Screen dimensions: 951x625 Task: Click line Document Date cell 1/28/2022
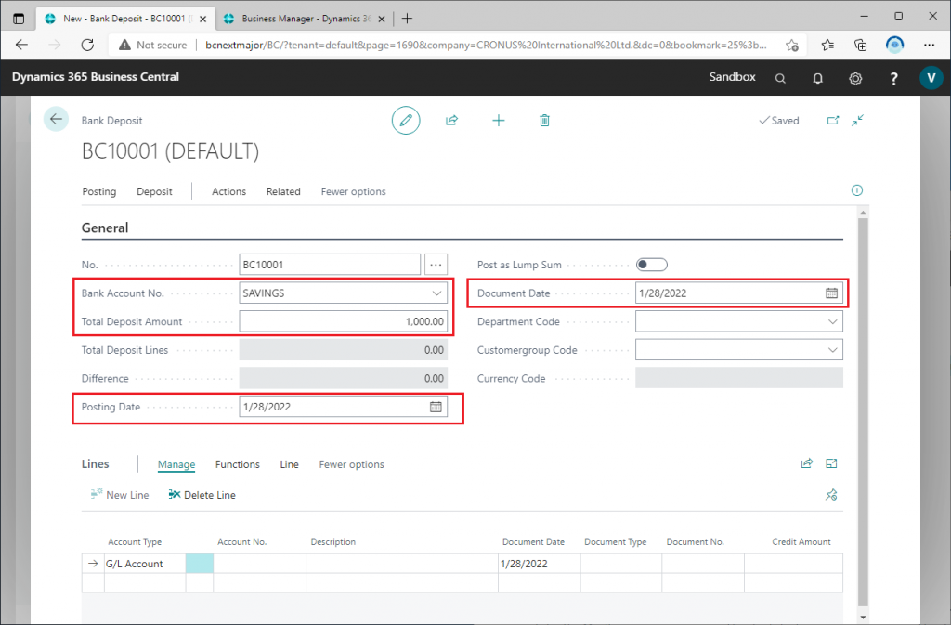(x=539, y=564)
